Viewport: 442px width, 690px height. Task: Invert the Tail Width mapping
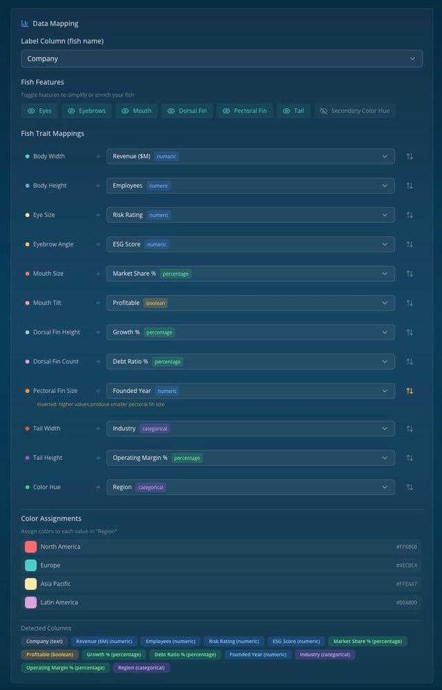click(410, 429)
